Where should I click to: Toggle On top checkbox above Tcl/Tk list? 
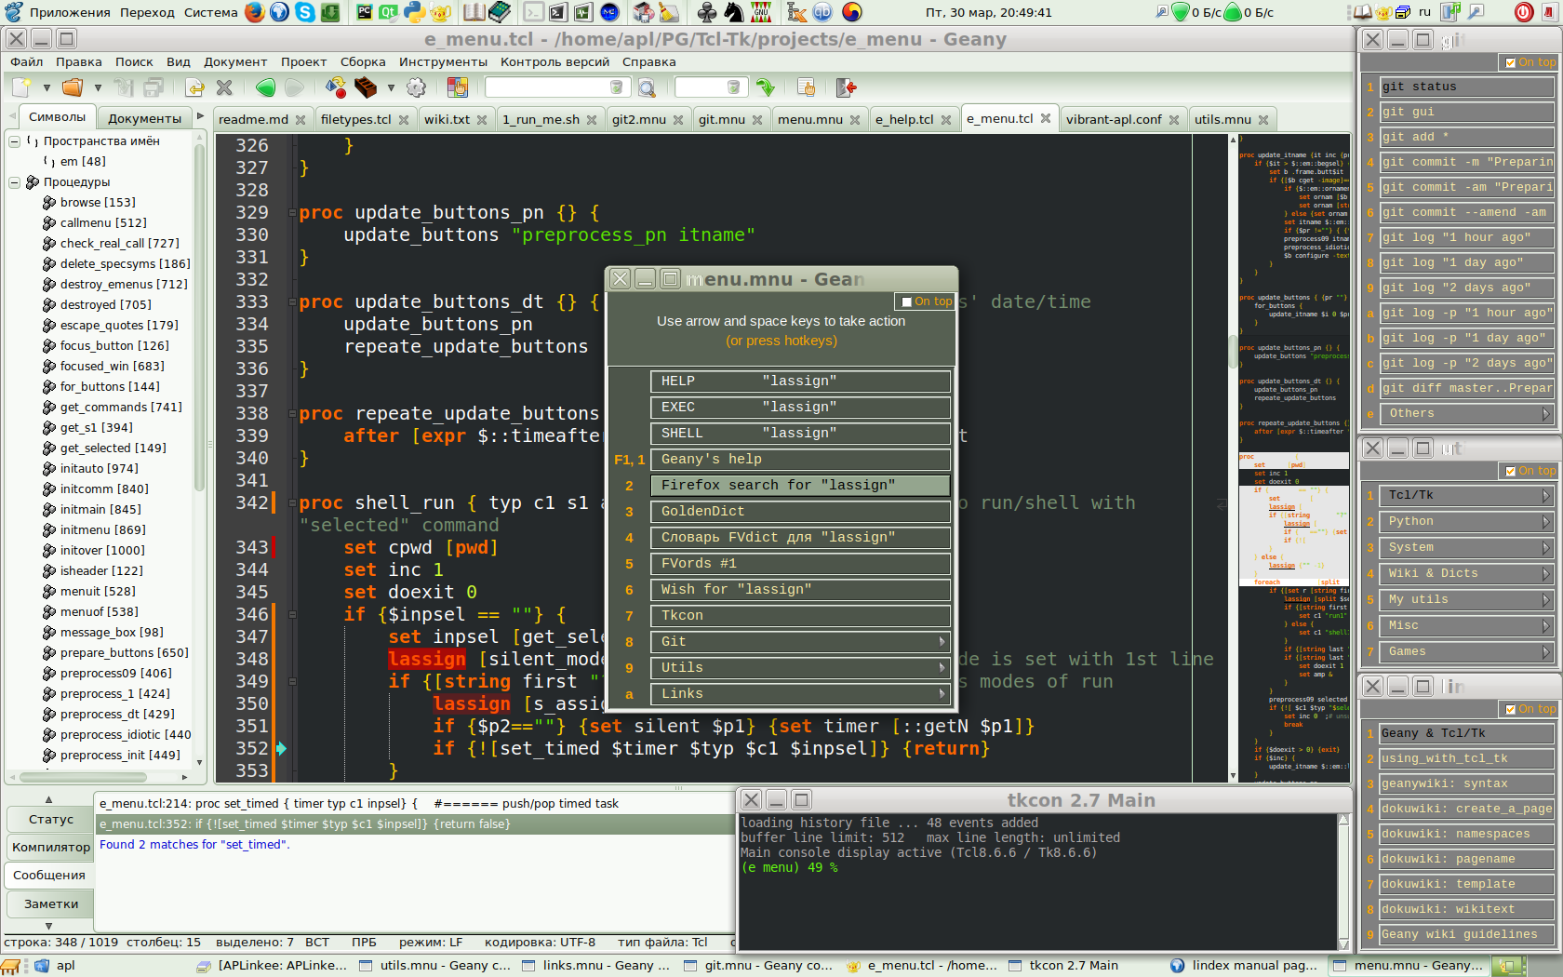click(x=1510, y=471)
